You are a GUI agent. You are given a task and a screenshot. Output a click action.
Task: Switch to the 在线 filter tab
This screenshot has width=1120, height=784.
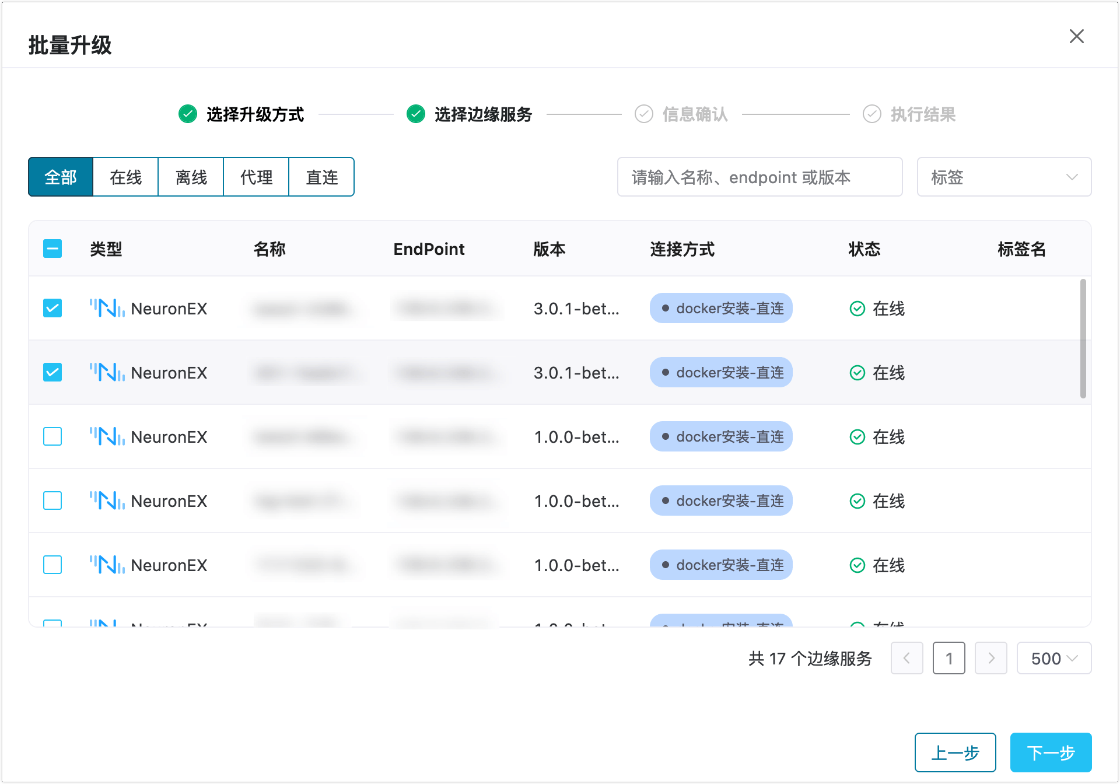125,177
